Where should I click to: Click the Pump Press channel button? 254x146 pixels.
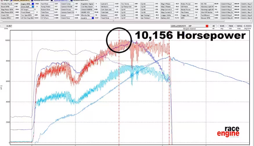click(x=47, y=7)
